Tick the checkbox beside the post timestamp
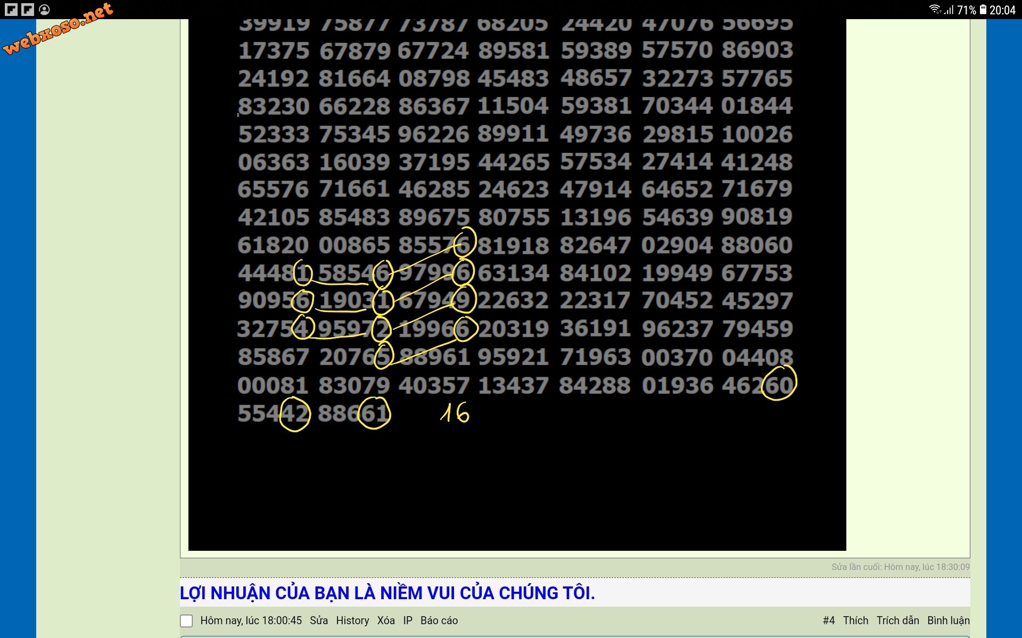Image resolution: width=1022 pixels, height=638 pixels. [186, 620]
